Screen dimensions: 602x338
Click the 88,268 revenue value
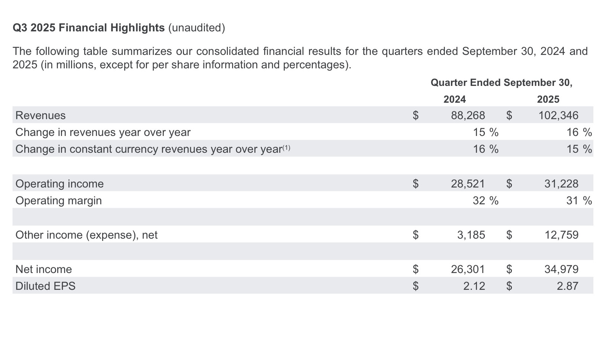click(x=468, y=115)
